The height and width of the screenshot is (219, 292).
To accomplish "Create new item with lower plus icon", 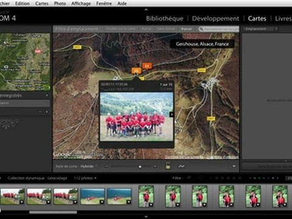I will 47,112.
